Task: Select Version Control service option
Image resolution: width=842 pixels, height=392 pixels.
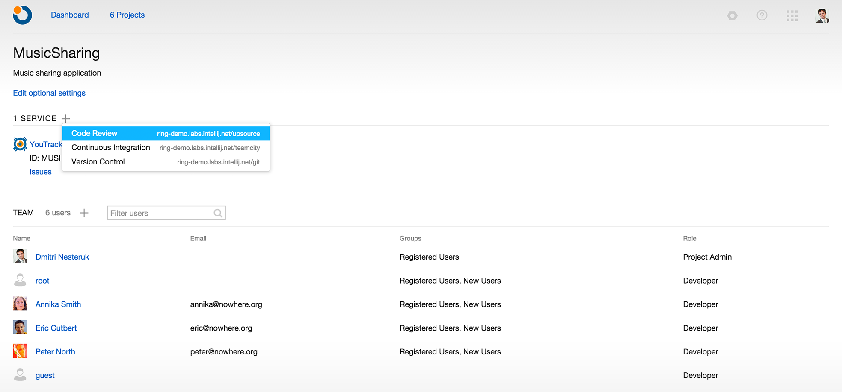Action: click(x=166, y=162)
